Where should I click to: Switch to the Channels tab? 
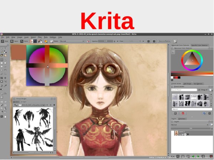[182, 118]
